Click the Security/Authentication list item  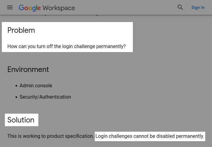pos(45,97)
